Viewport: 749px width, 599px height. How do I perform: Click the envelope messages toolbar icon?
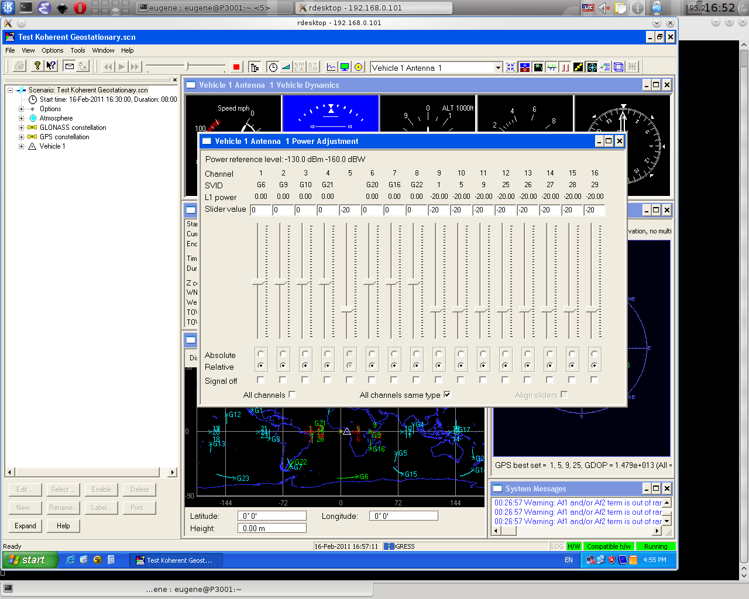tap(69, 66)
